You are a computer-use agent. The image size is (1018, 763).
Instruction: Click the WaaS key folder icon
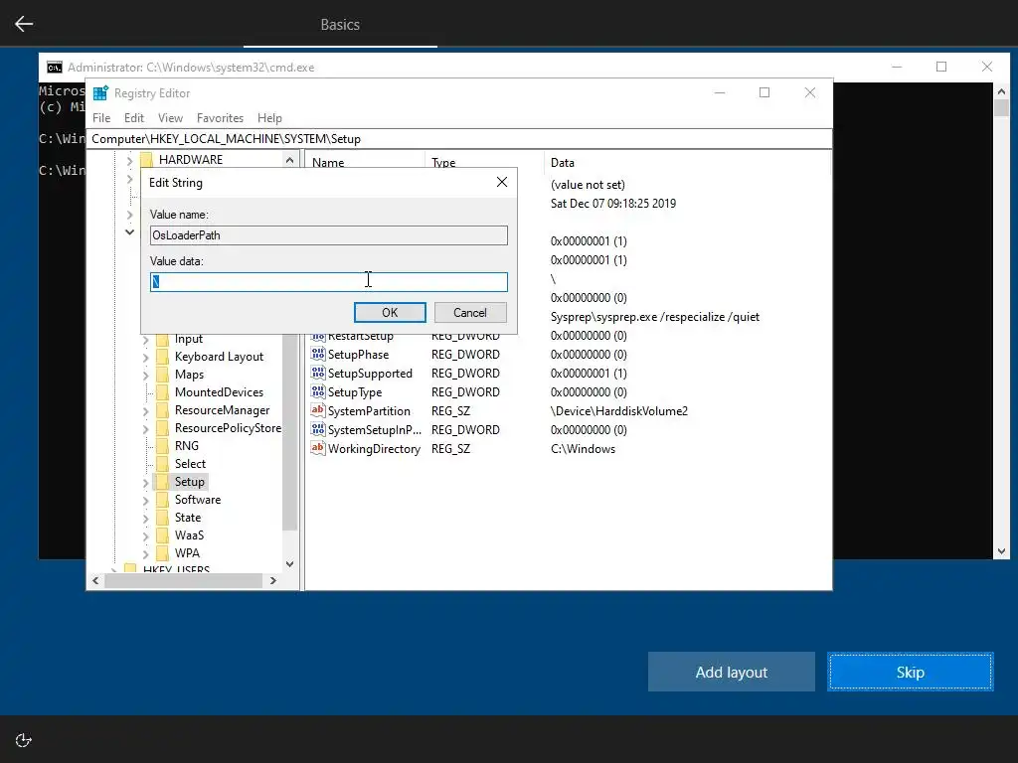tap(162, 535)
